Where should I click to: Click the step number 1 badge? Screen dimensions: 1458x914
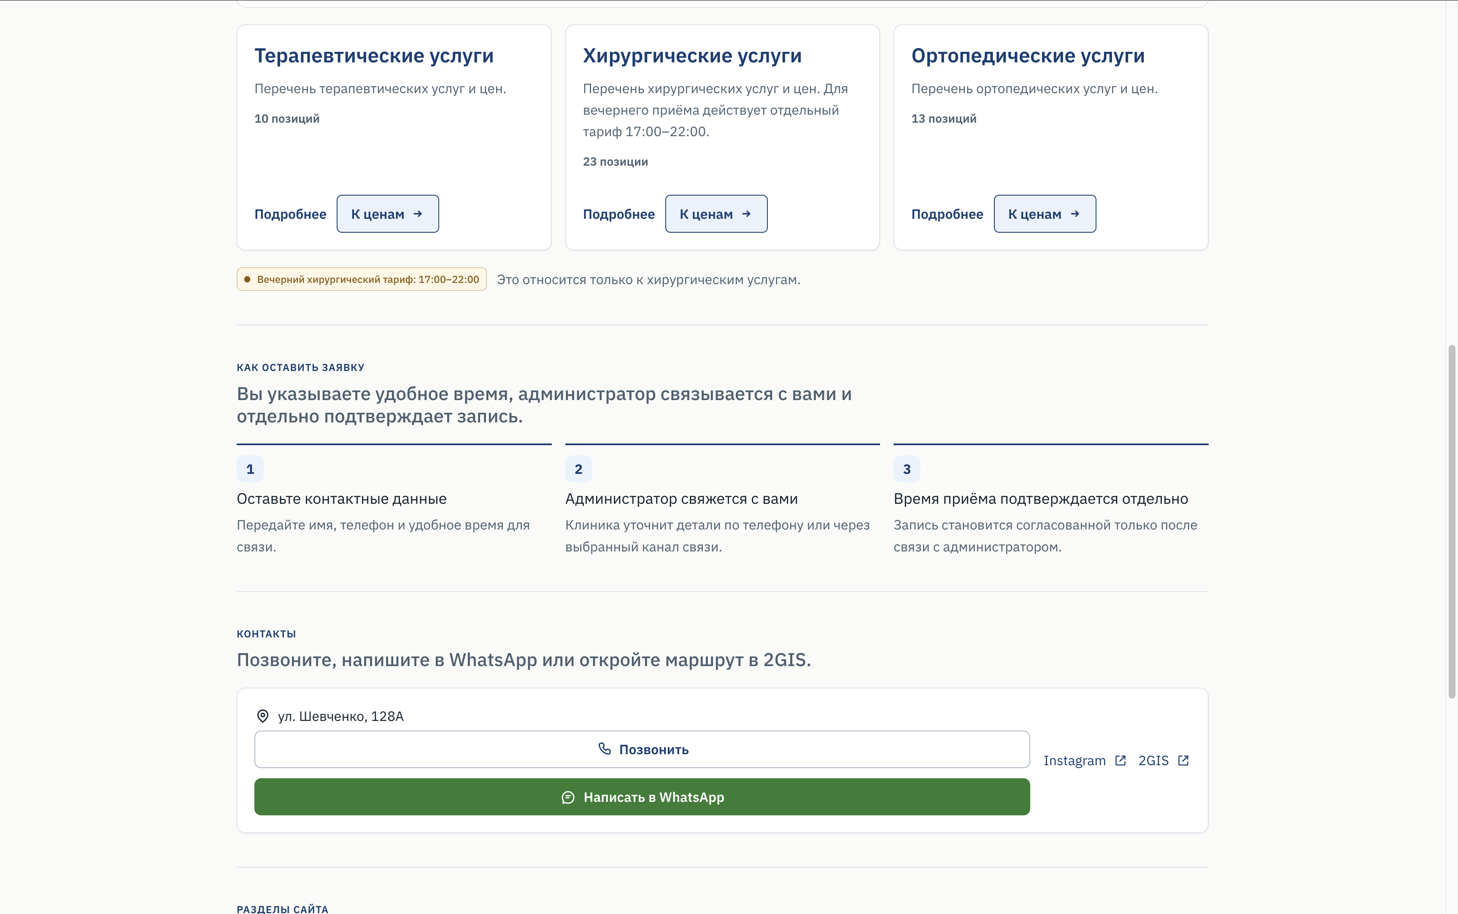pyautogui.click(x=250, y=469)
